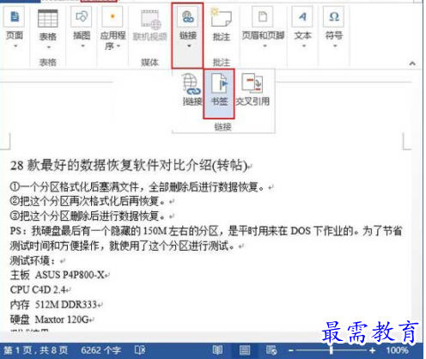
Task: Click the 联机视频 (Online Video) icon
Action: click(x=150, y=20)
